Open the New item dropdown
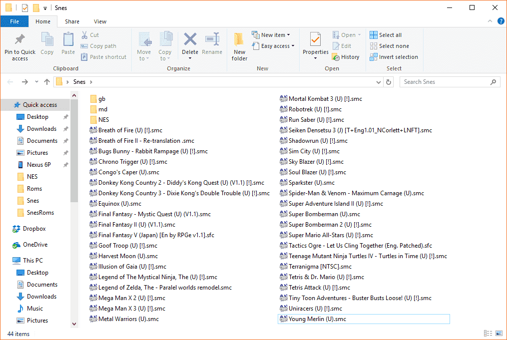The width and height of the screenshot is (507, 340). click(288, 35)
